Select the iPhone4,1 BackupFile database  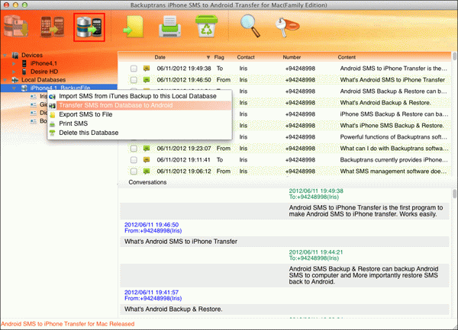(60, 88)
